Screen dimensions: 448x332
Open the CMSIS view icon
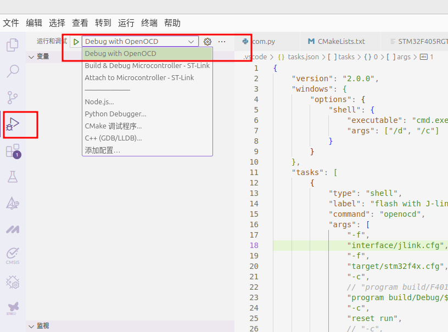point(12,255)
